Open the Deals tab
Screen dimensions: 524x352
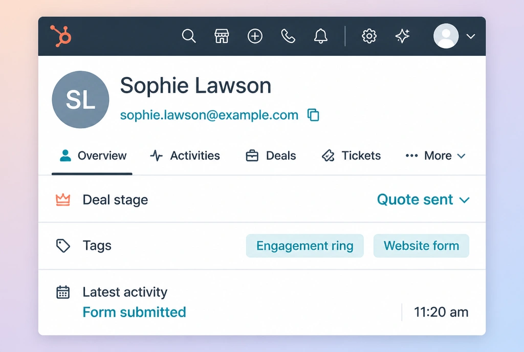pyautogui.click(x=271, y=156)
